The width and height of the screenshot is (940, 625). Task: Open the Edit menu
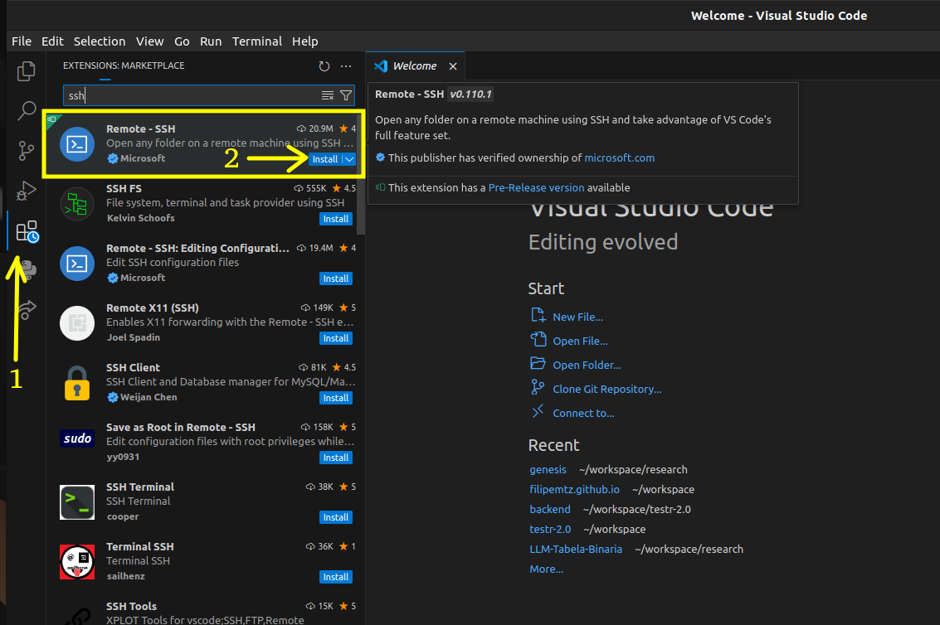pyautogui.click(x=52, y=41)
